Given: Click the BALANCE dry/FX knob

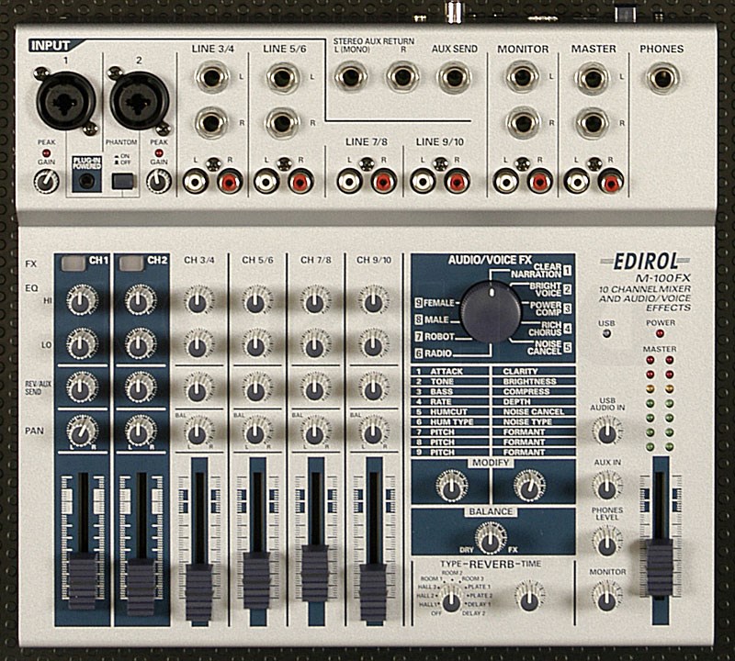Looking at the screenshot, I should [x=491, y=538].
